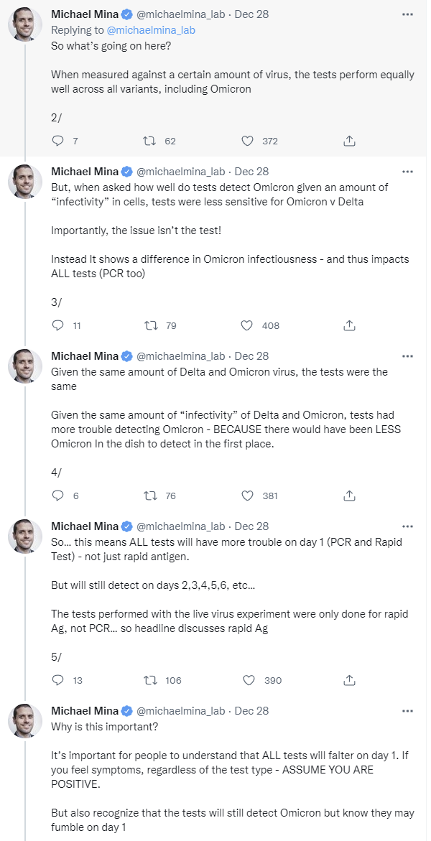
Task: Reply to the 2/ tweet with 7 replies
Action: point(58,141)
